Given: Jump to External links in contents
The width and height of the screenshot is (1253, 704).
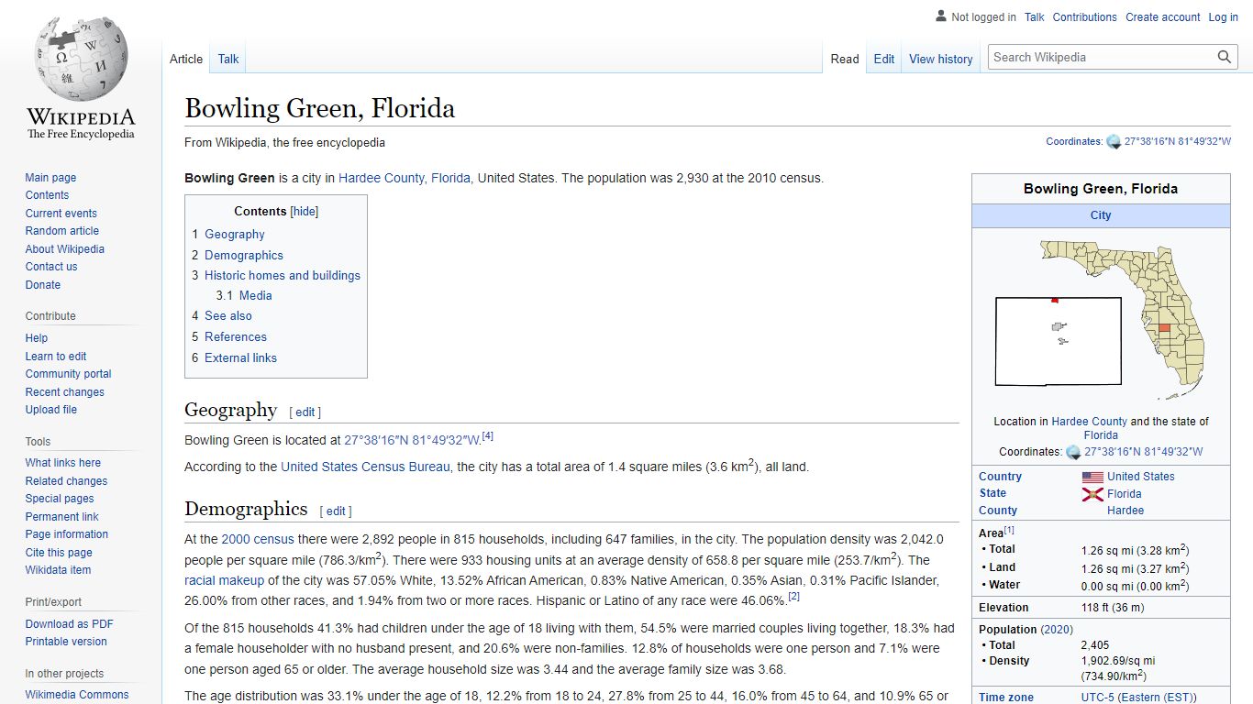Looking at the screenshot, I should (x=240, y=358).
